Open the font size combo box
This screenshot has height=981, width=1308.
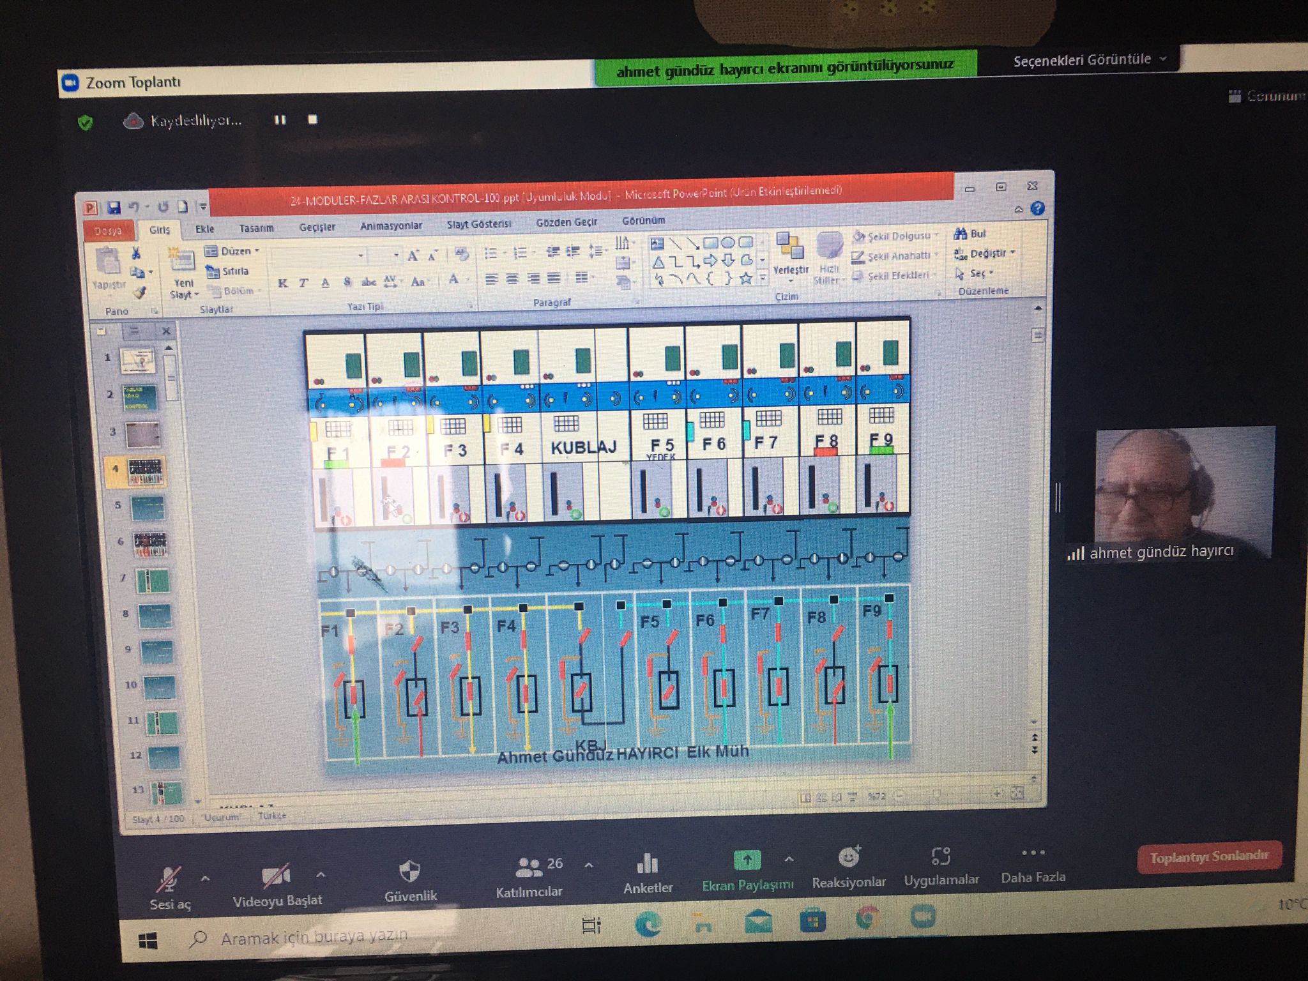tap(385, 256)
